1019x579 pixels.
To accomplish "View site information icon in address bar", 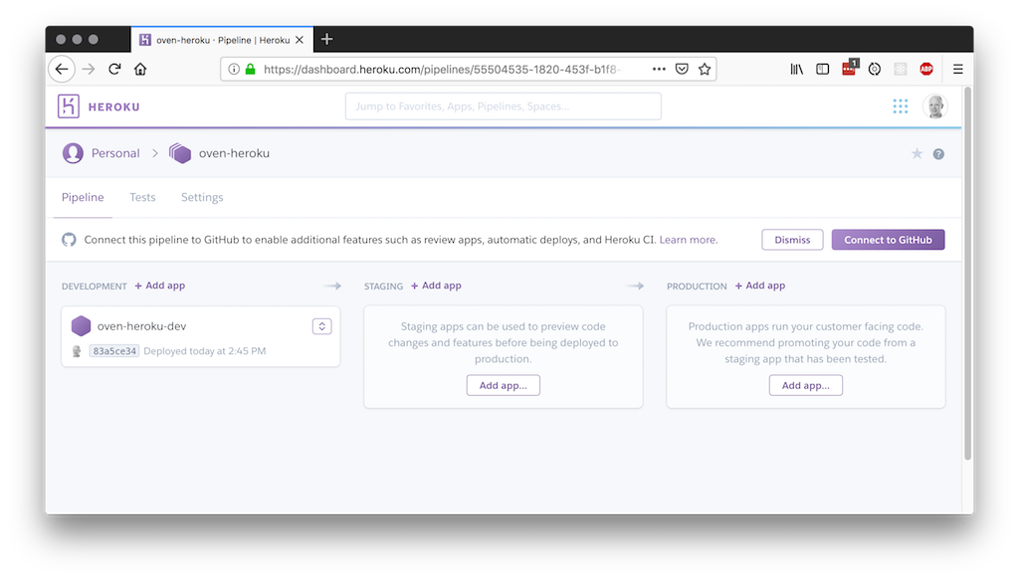I will point(234,69).
